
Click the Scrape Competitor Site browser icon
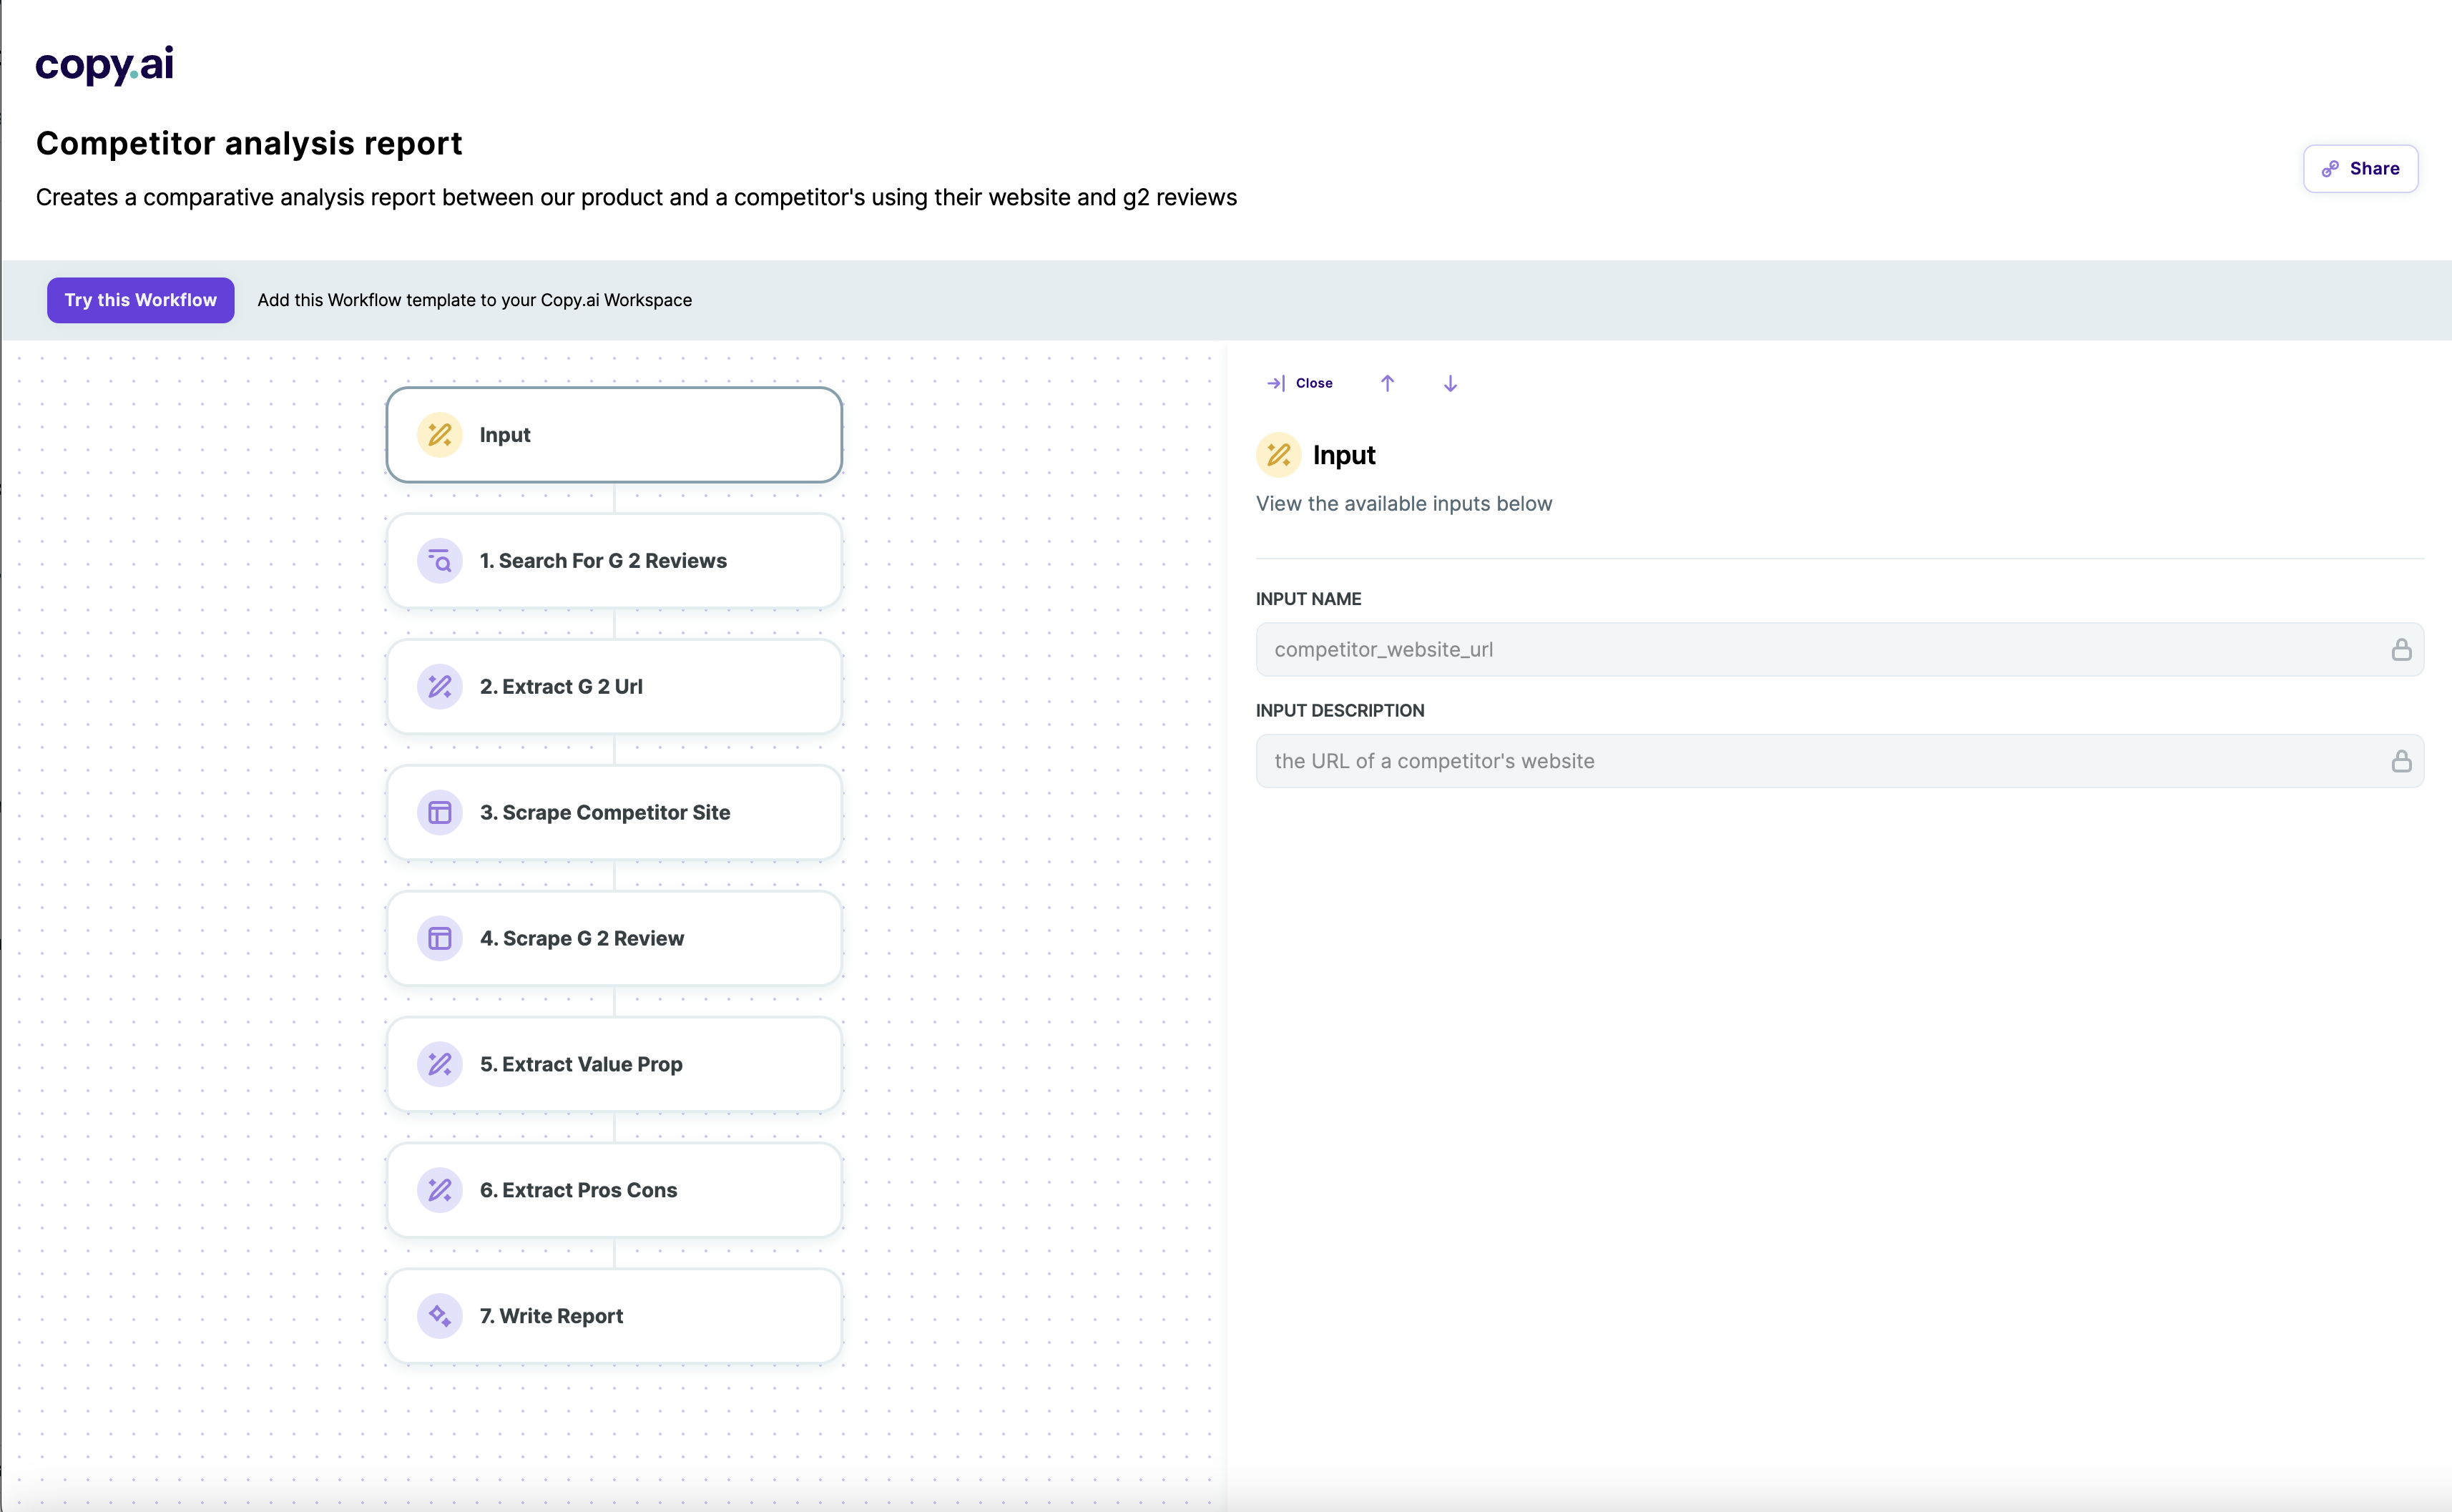click(439, 813)
